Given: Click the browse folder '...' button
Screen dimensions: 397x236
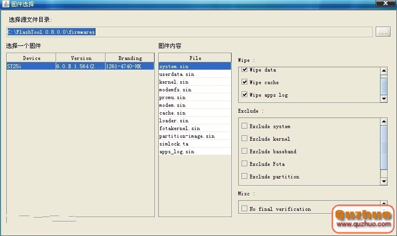Looking at the screenshot, I should (382, 32).
